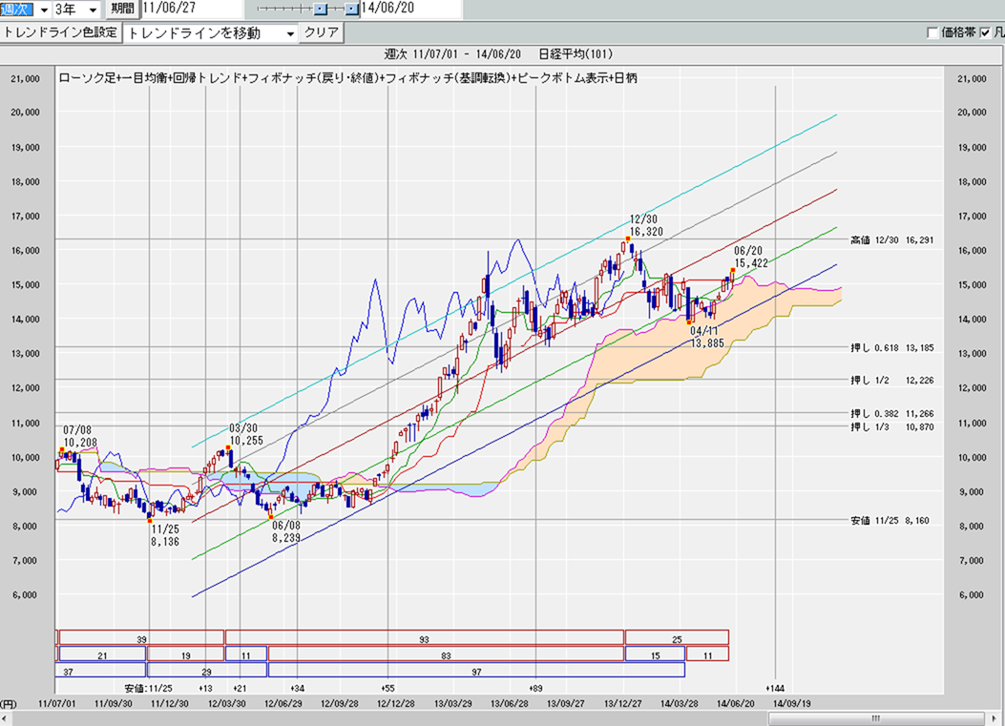Viewport: 1005px width, 726px height.
Task: Click the +144 time marker label
Action: [775, 689]
